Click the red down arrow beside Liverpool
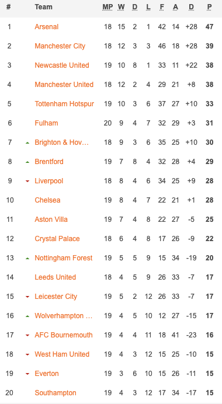 click(27, 181)
